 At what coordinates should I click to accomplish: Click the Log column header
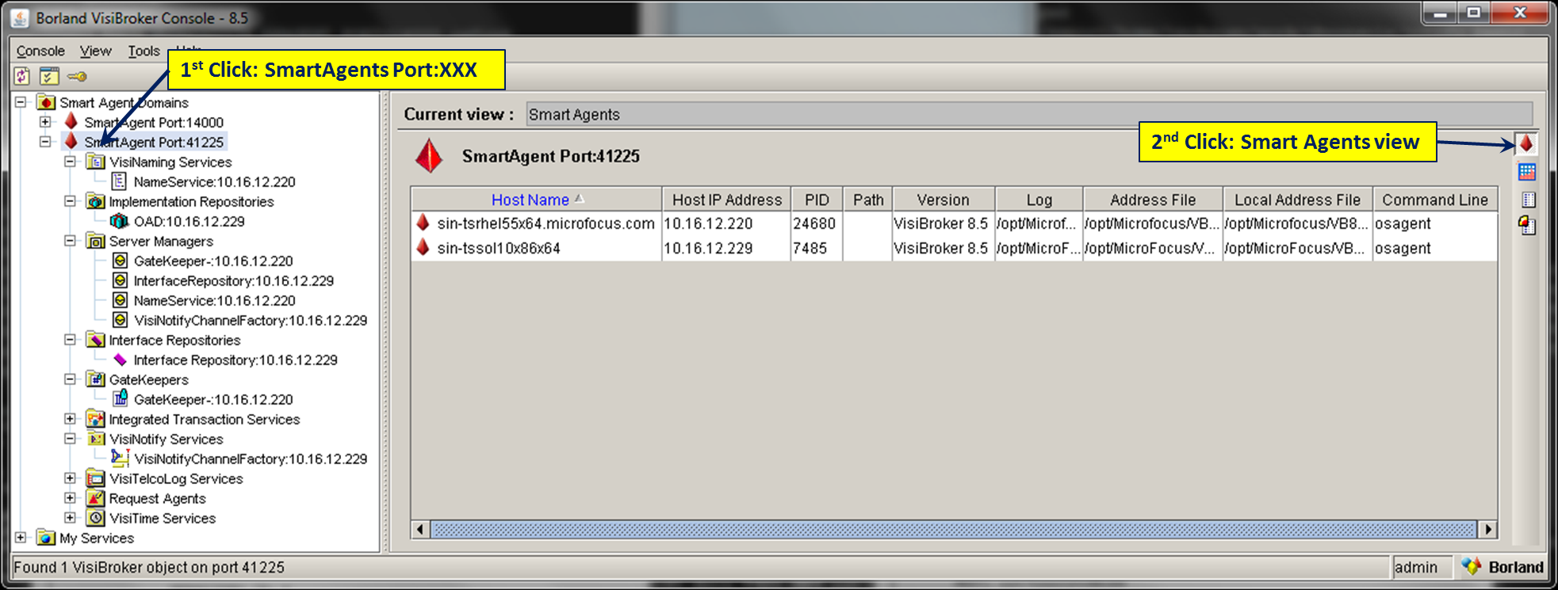(1039, 200)
